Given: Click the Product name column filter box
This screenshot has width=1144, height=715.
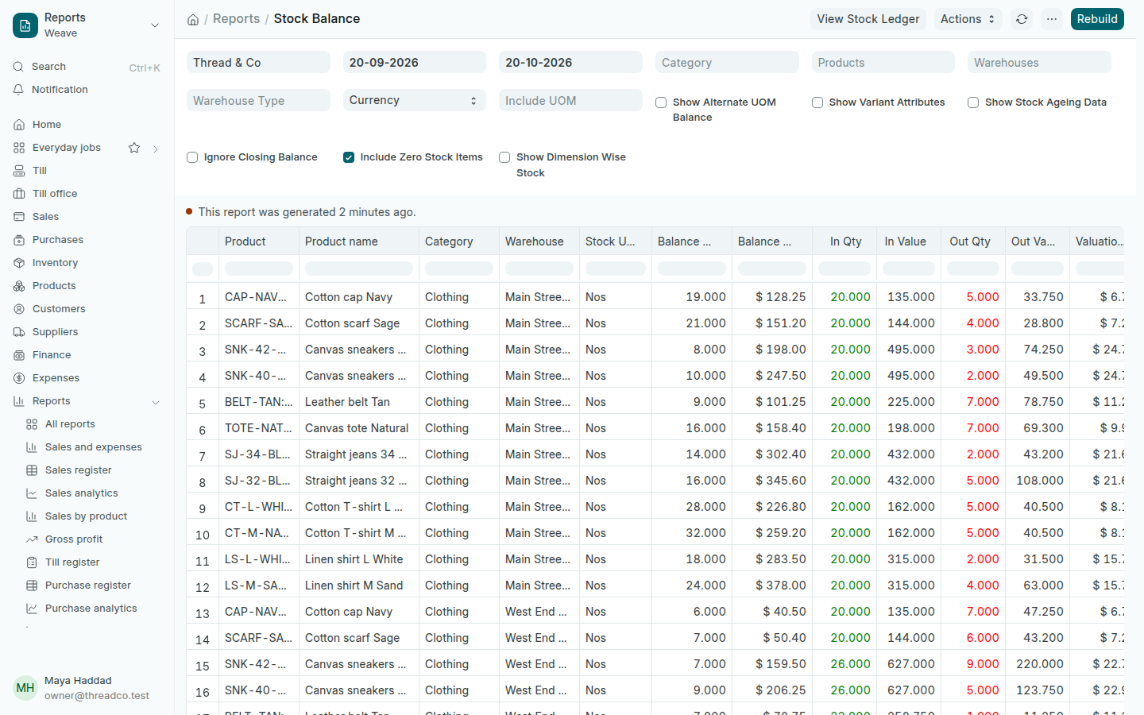Looking at the screenshot, I should click(x=359, y=269).
